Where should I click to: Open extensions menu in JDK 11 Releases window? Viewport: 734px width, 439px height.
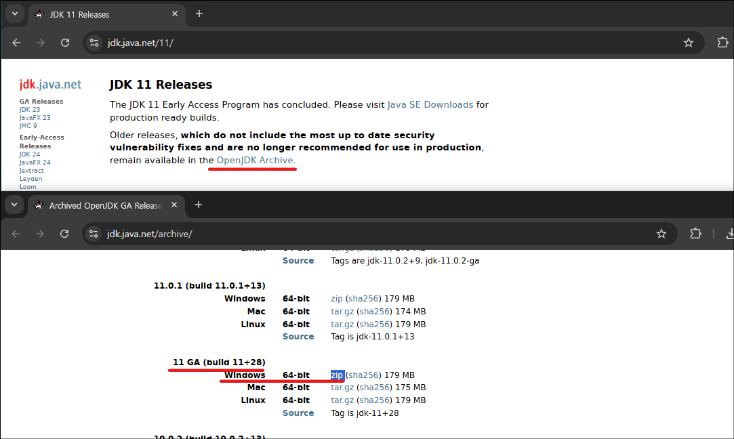(x=722, y=43)
